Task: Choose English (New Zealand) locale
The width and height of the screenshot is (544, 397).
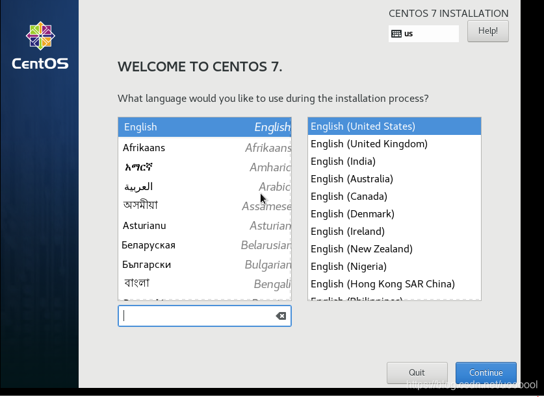Action: pyautogui.click(x=395, y=248)
